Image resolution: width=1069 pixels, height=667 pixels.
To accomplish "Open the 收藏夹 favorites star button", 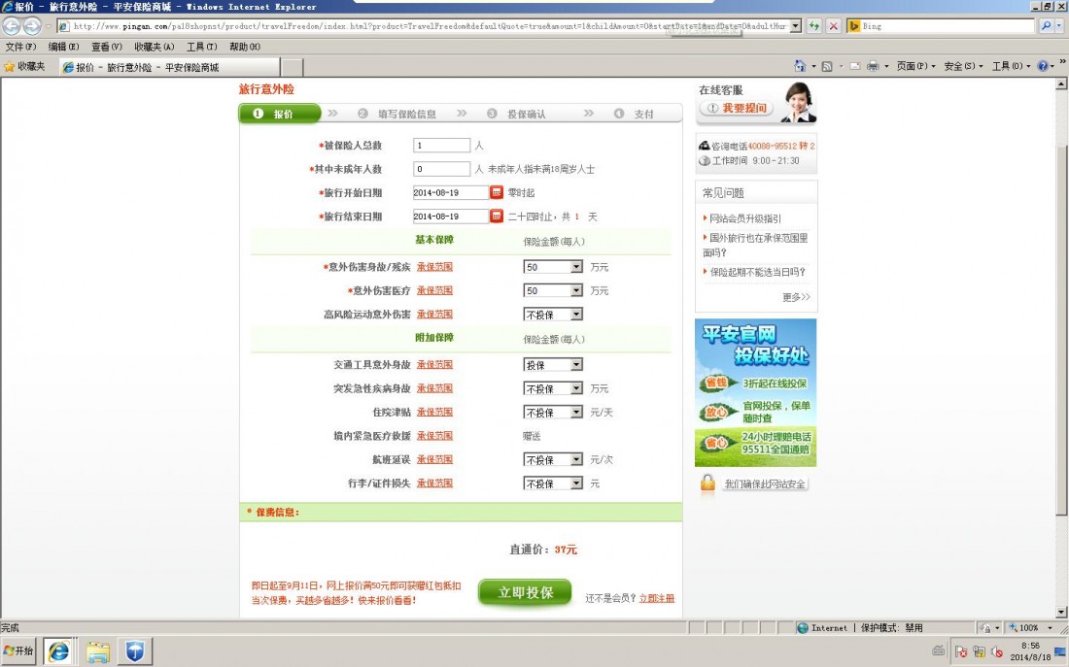I will click(x=24, y=66).
